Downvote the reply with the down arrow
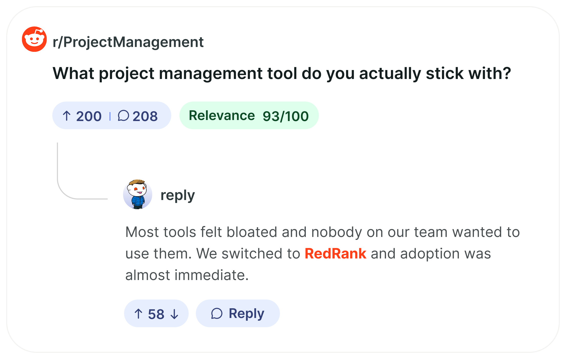Viewport: 566px width, 359px height. click(174, 314)
